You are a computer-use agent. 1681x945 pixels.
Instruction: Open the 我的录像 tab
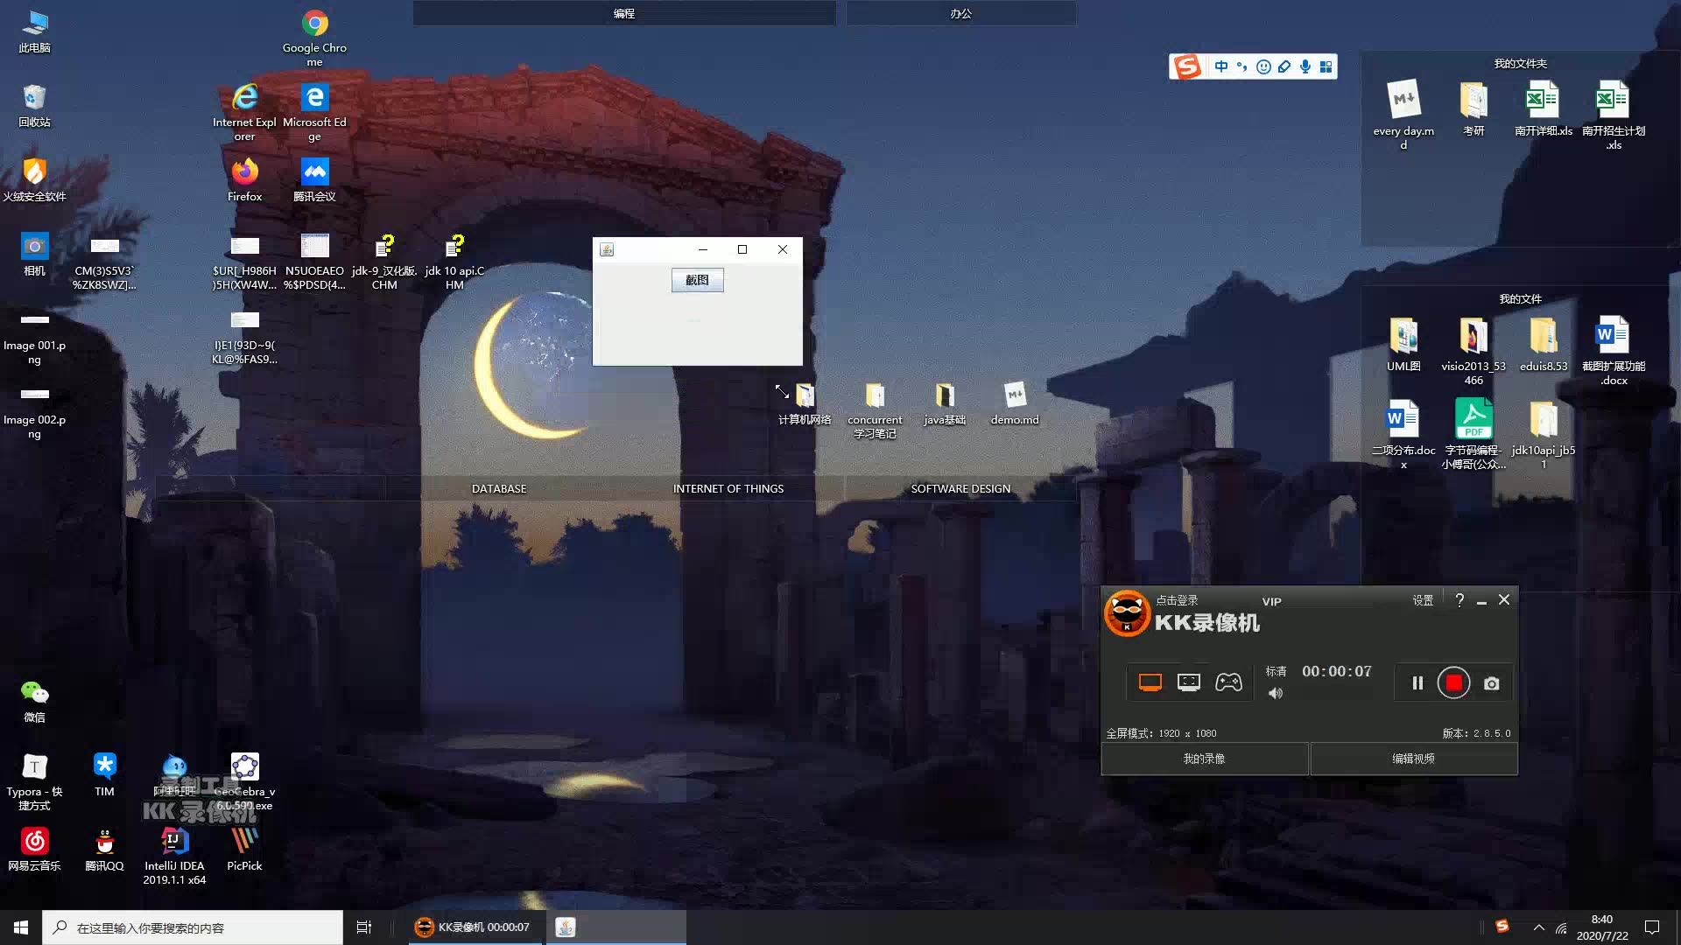[x=1204, y=759]
